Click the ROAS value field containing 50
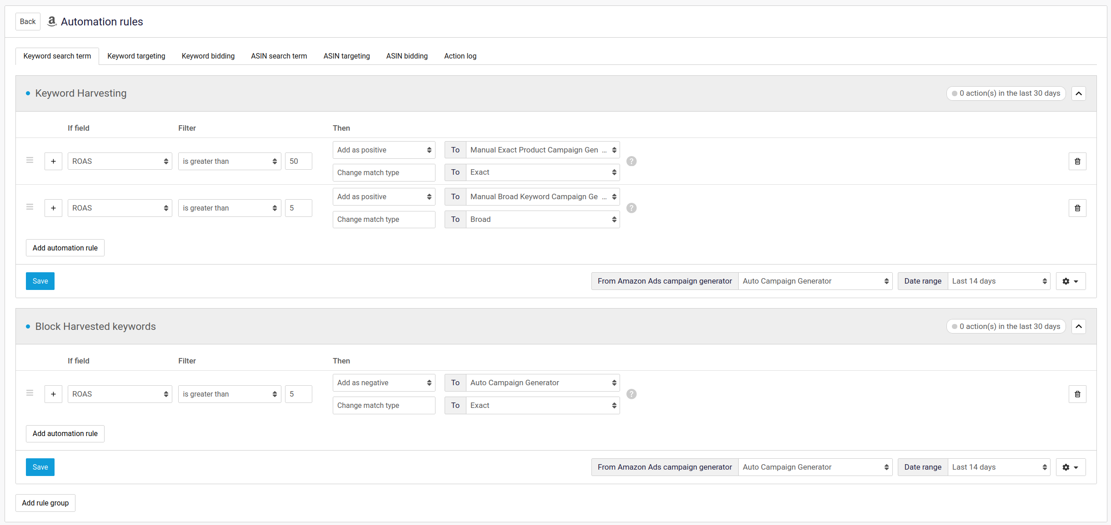This screenshot has height=525, width=1111. [x=298, y=161]
